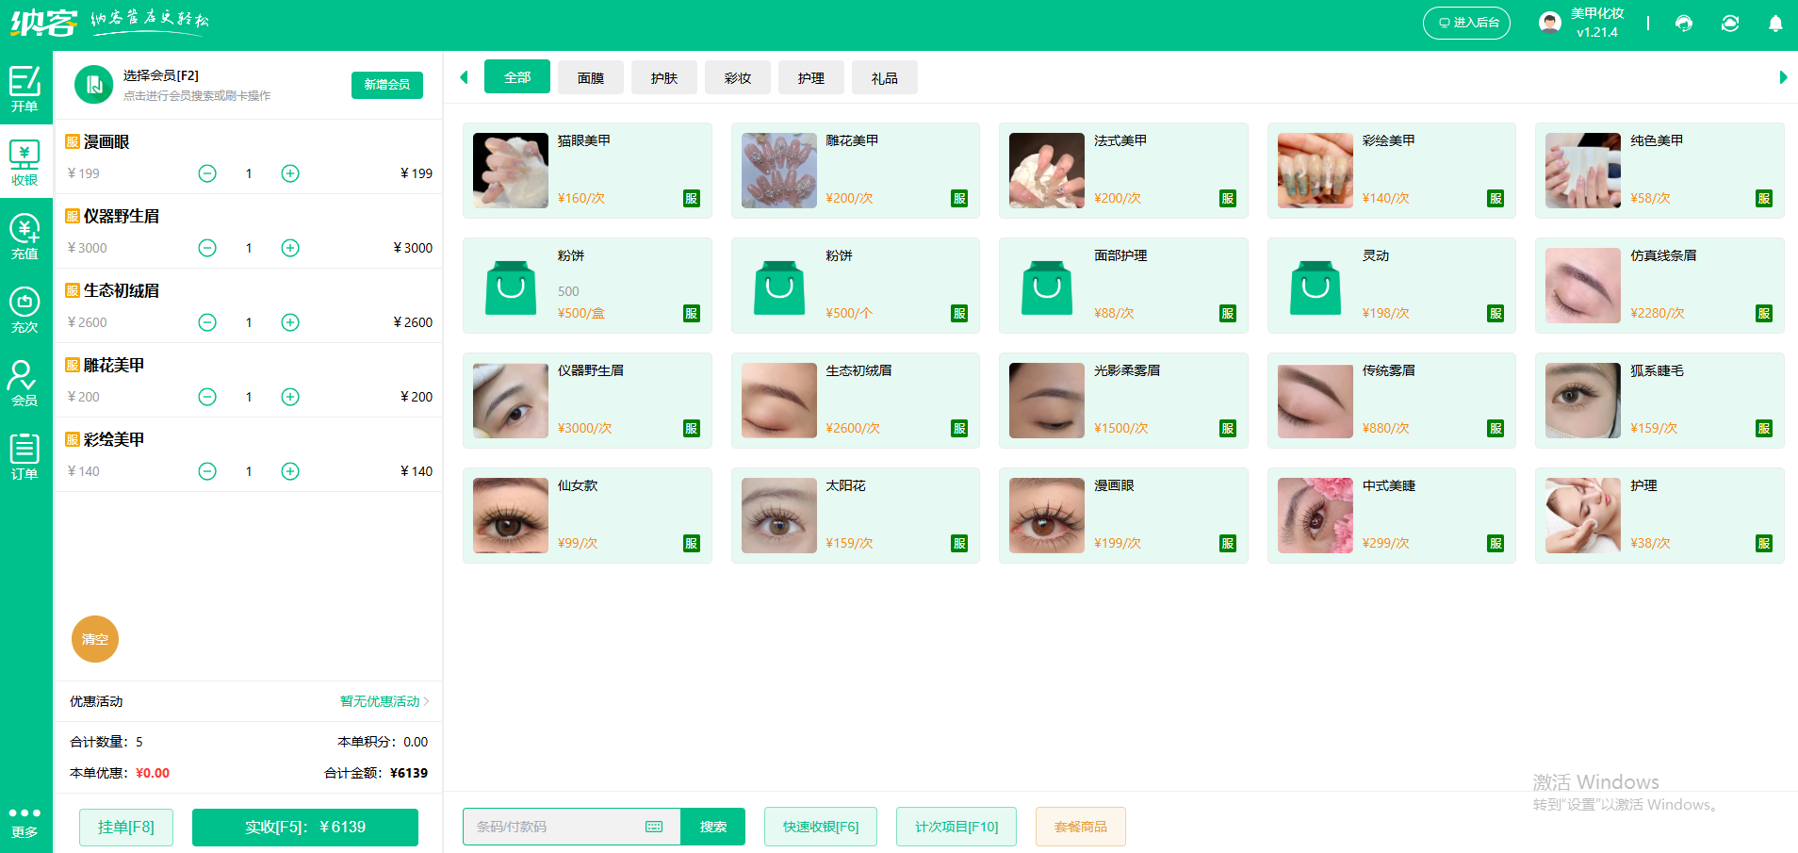Click the orange 清空 clear button

pyautogui.click(x=95, y=639)
